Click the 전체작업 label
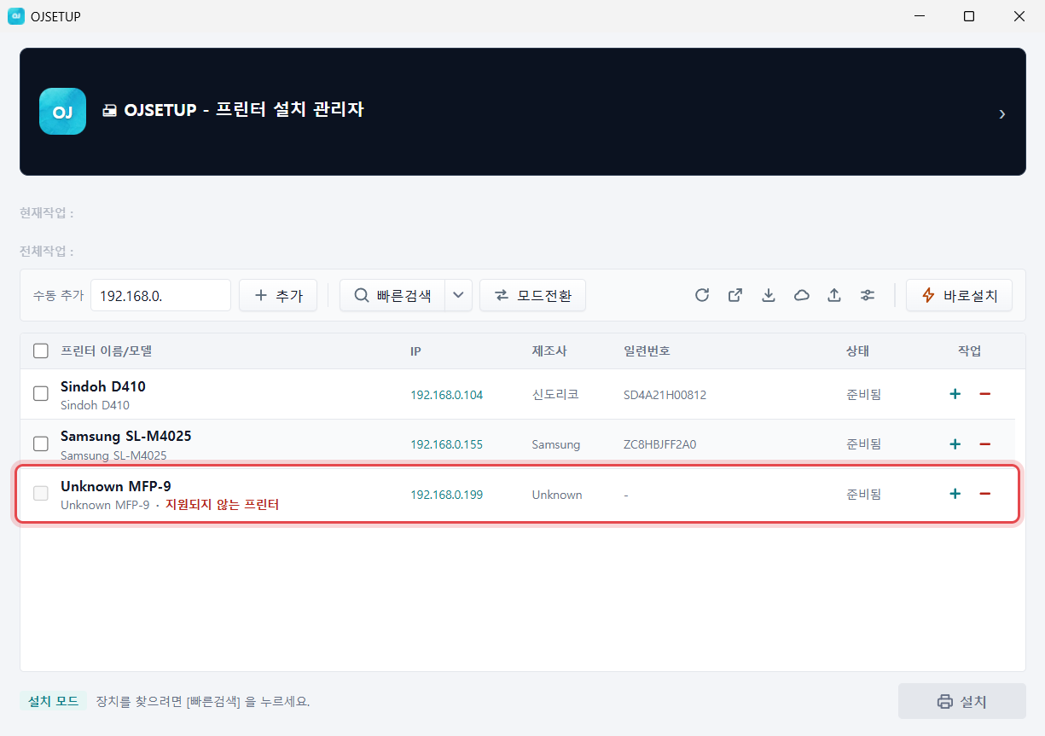This screenshot has width=1045, height=736. click(46, 252)
